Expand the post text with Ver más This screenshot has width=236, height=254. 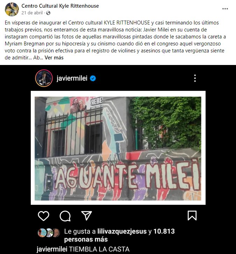coord(54,58)
